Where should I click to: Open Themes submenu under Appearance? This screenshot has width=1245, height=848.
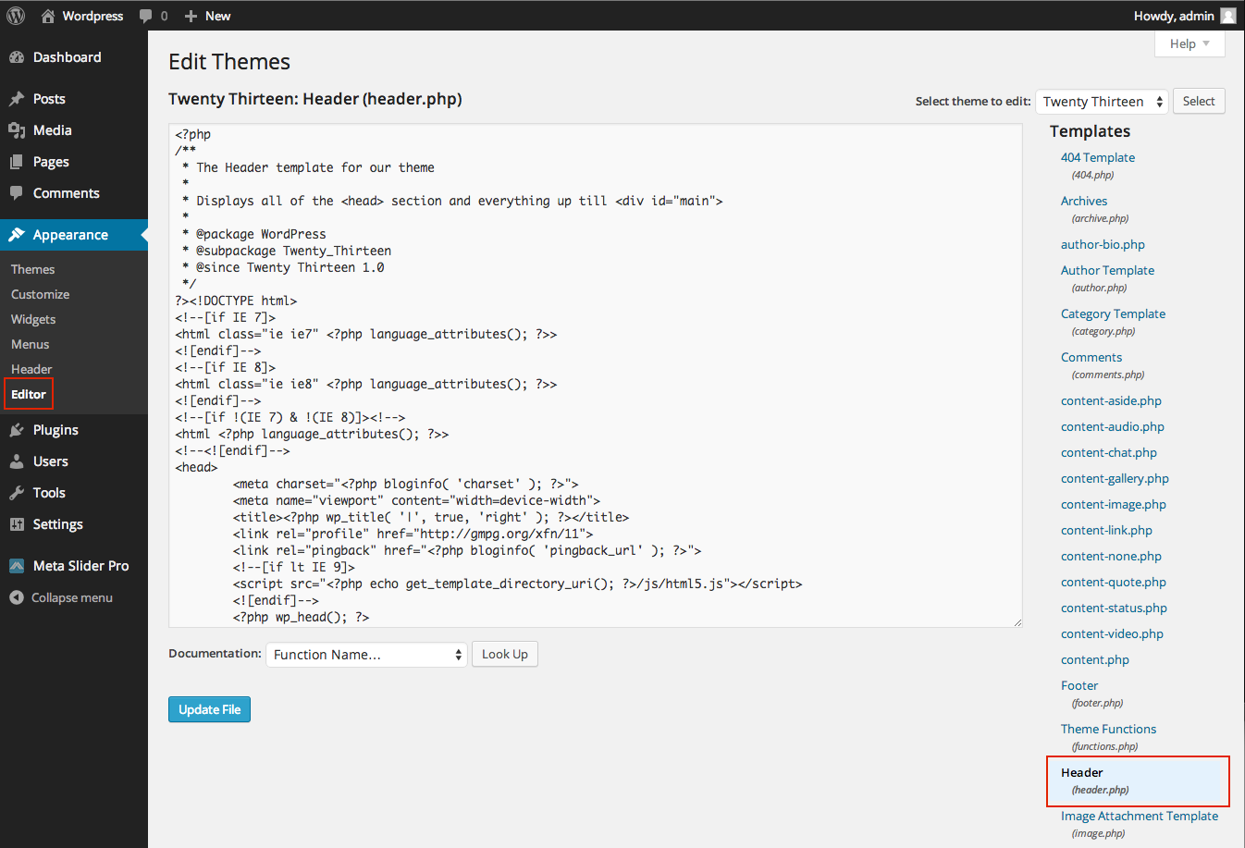pyautogui.click(x=33, y=269)
